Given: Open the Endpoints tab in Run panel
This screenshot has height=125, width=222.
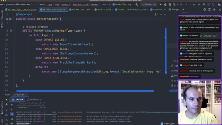Looking at the screenshot, I should tap(34, 100).
